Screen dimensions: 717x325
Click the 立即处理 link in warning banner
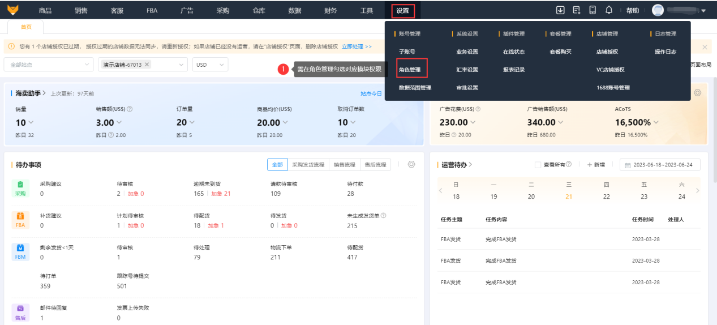pos(357,46)
